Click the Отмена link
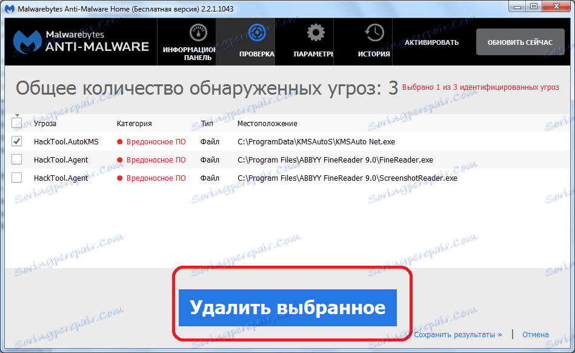The image size is (575, 353). coord(536,334)
